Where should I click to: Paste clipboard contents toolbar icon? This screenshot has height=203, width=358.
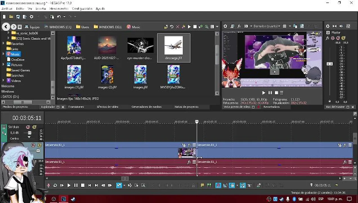(52, 17)
